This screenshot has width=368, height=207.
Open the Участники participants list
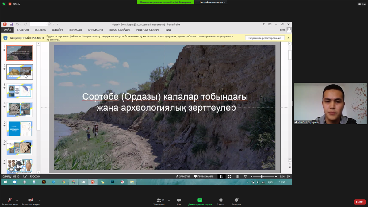coord(159,200)
